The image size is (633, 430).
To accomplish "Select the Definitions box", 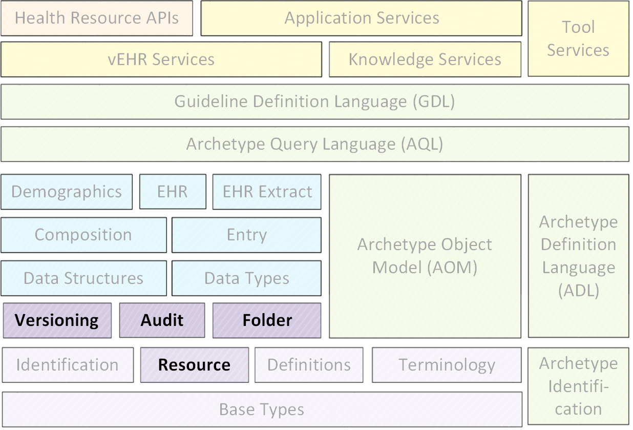I will 309,365.
